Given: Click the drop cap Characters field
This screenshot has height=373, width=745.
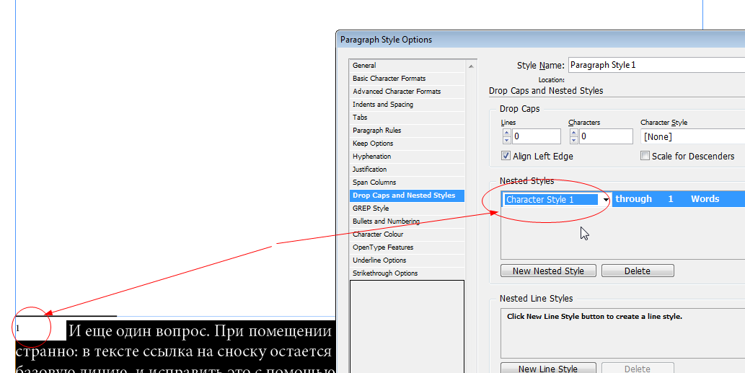Looking at the screenshot, I should tap(606, 136).
